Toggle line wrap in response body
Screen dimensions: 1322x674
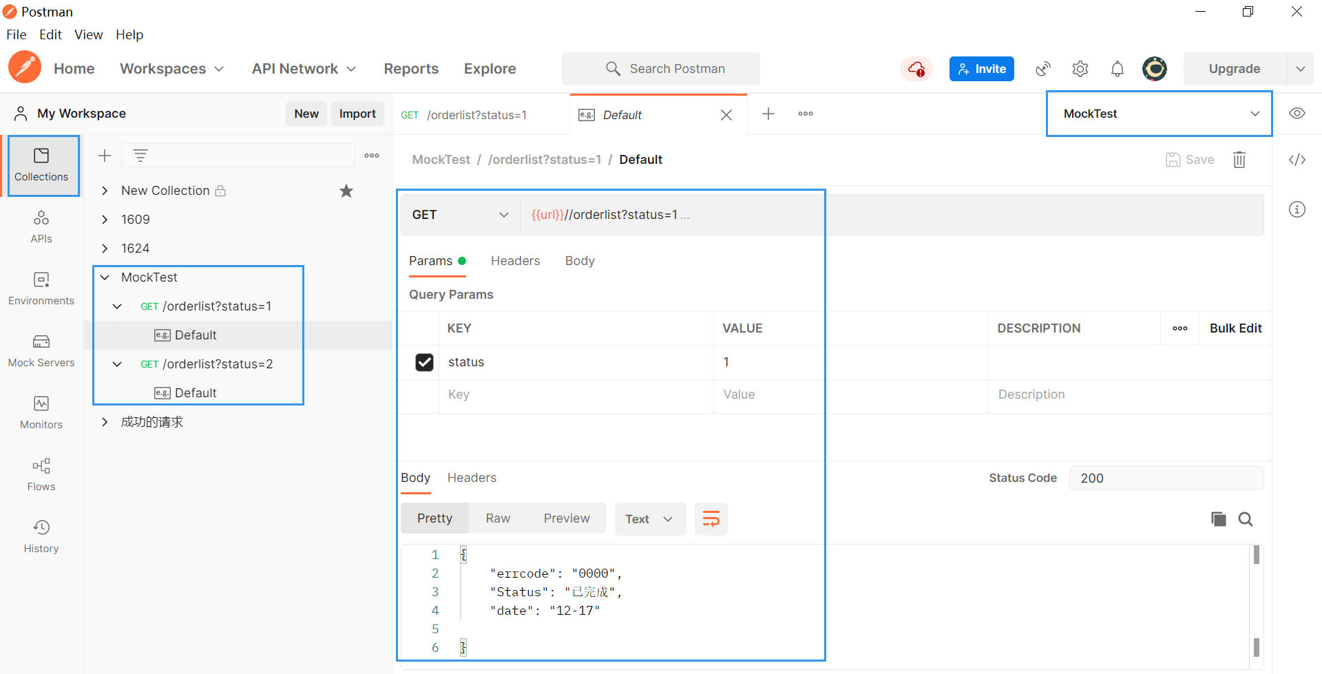click(711, 519)
